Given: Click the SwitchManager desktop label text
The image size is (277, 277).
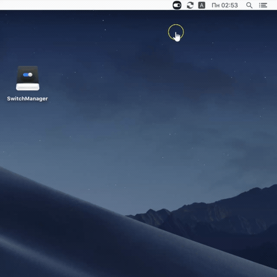Looking at the screenshot, I should click(27, 99).
